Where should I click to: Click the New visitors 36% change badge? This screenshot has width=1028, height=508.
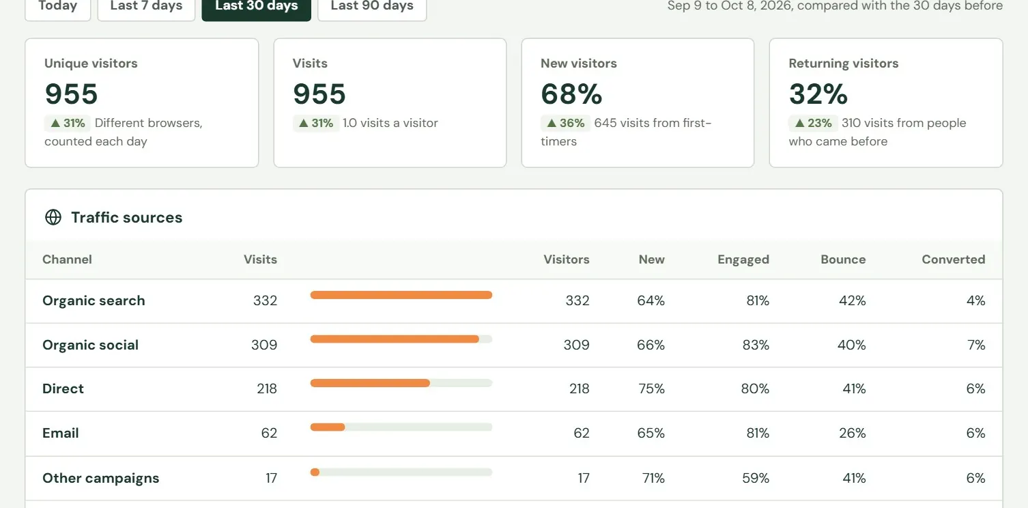click(565, 123)
